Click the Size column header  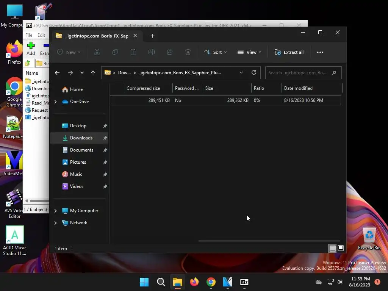(x=227, y=88)
